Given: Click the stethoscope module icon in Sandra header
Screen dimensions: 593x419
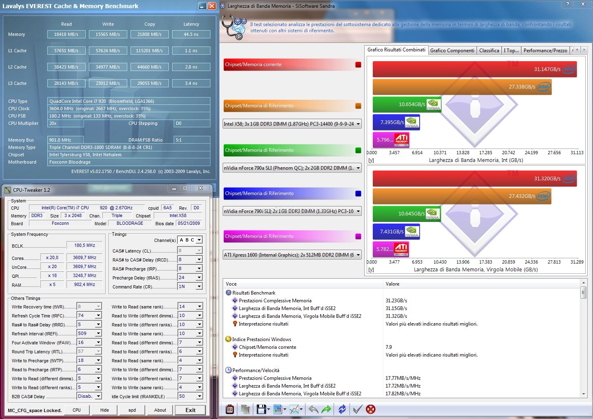Looking at the screenshot, I should (234, 27).
